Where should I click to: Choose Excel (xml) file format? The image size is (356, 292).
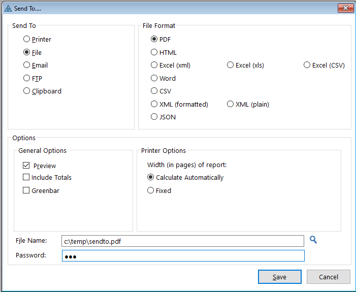tap(154, 65)
